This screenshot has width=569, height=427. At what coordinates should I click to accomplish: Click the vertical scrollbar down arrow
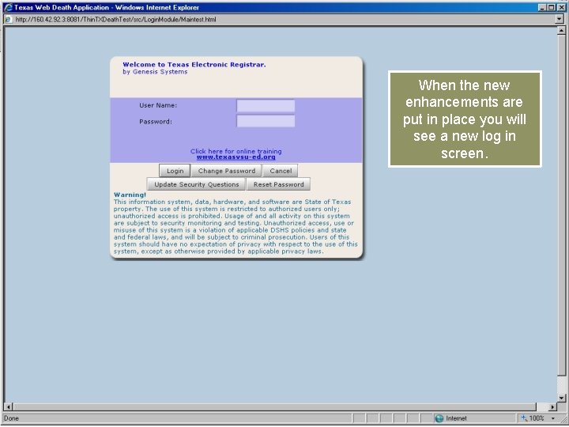coord(561,398)
